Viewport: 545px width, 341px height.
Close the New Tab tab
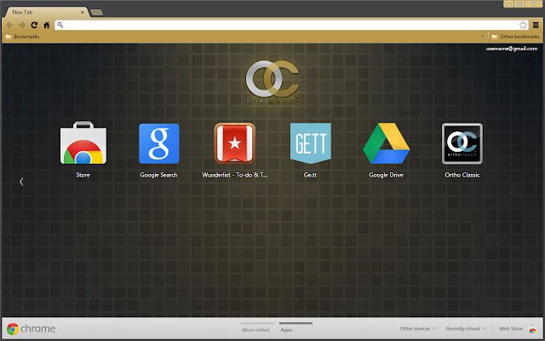pyautogui.click(x=83, y=12)
